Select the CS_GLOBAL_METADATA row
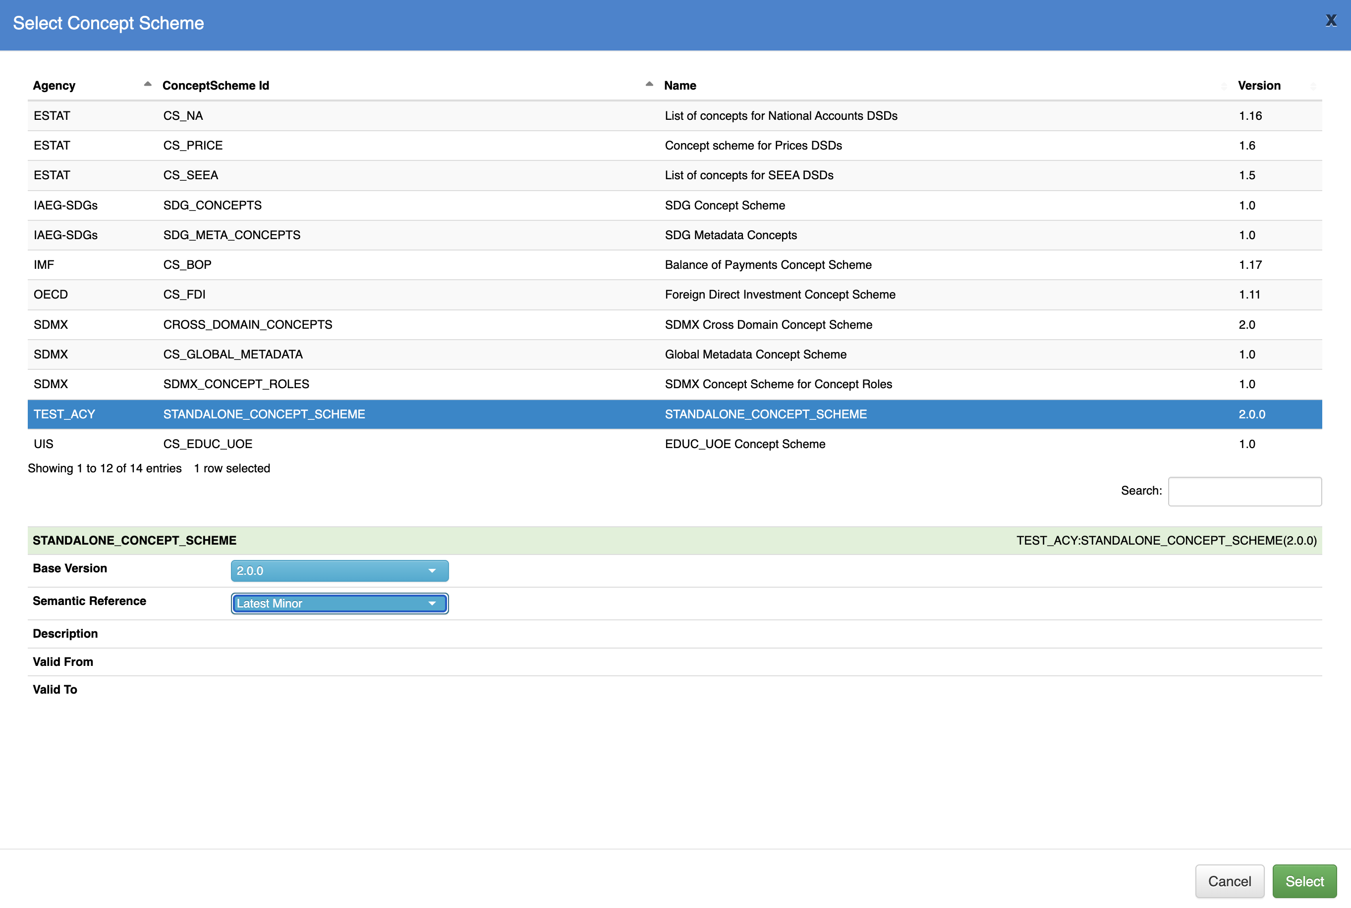 (x=675, y=354)
